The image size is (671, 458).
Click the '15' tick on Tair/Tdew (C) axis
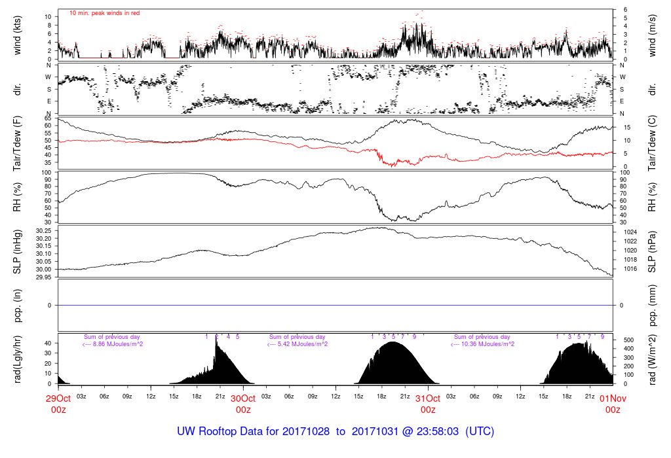coord(627,128)
